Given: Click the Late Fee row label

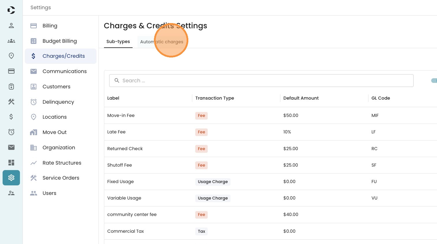Looking at the screenshot, I should [116, 132].
